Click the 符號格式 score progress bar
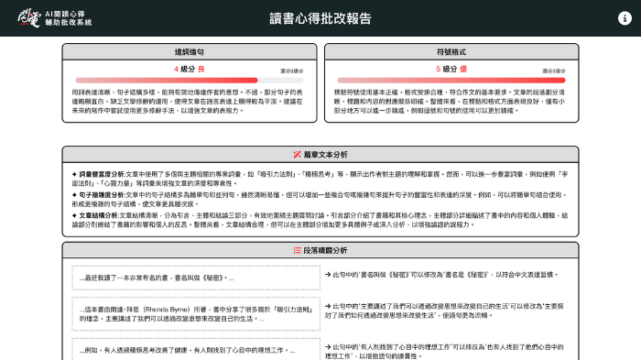 click(451, 81)
